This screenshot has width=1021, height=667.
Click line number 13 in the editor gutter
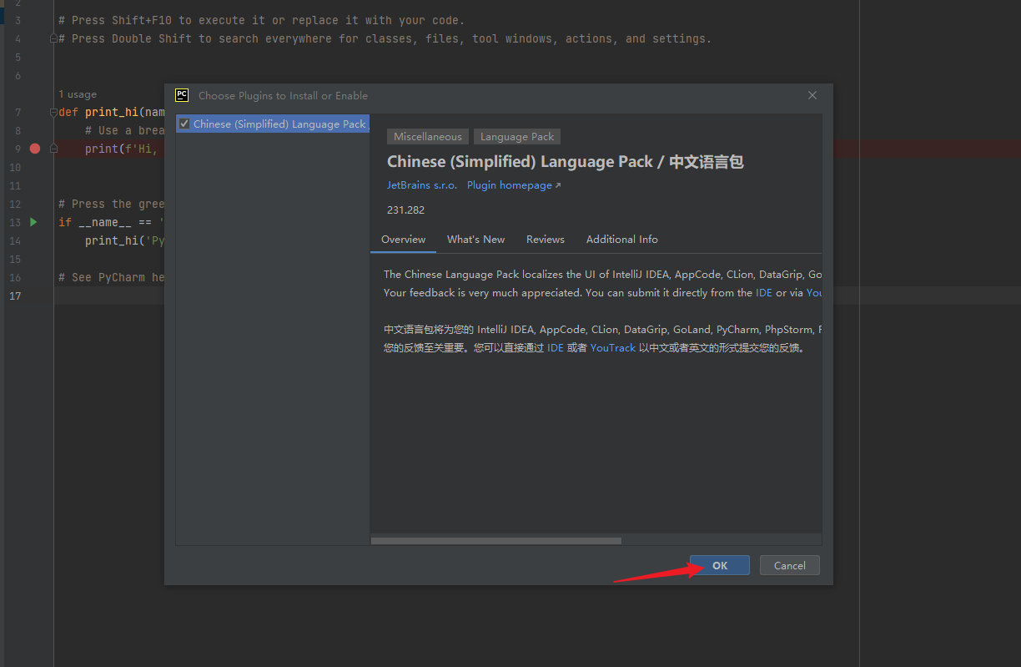(15, 222)
